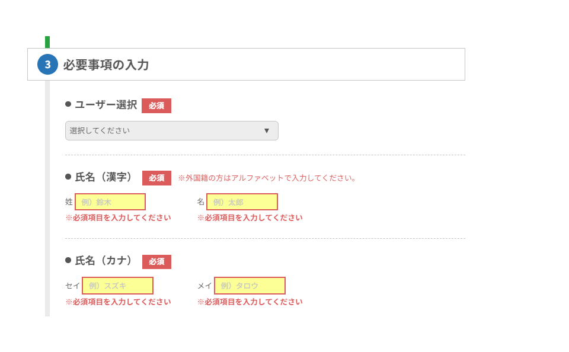Click the error message under the 名 field

pyautogui.click(x=250, y=217)
